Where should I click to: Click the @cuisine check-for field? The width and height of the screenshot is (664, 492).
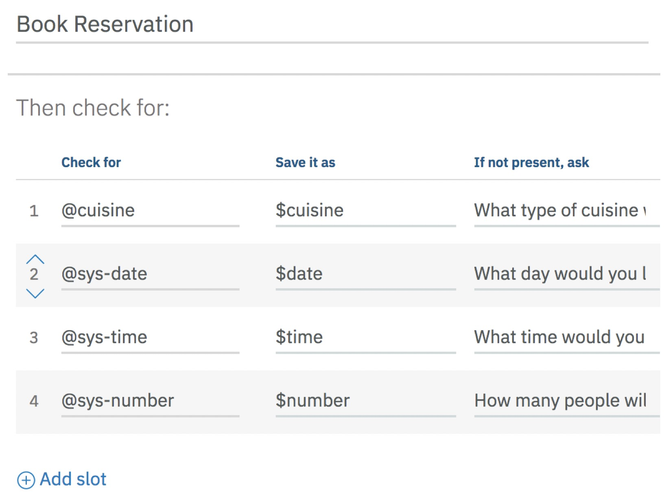coord(150,211)
